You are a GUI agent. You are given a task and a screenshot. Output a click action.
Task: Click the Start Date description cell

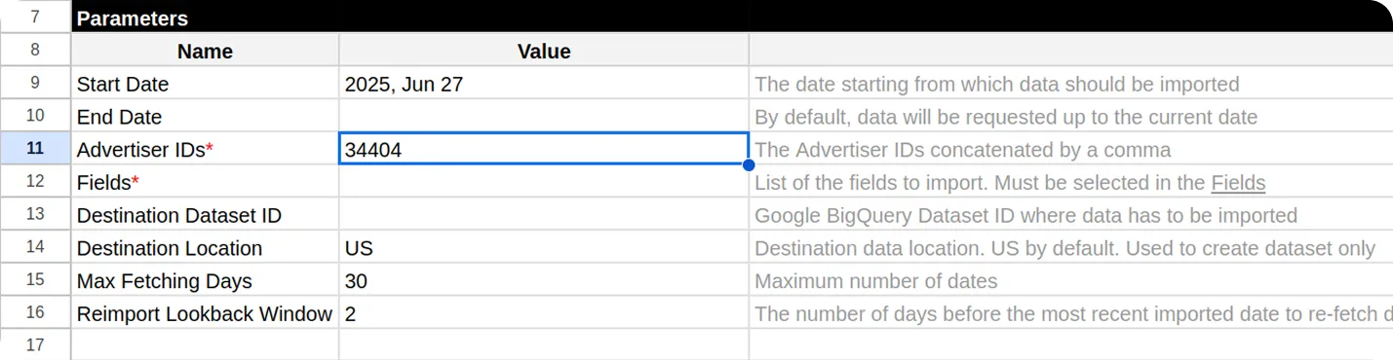click(1070, 84)
